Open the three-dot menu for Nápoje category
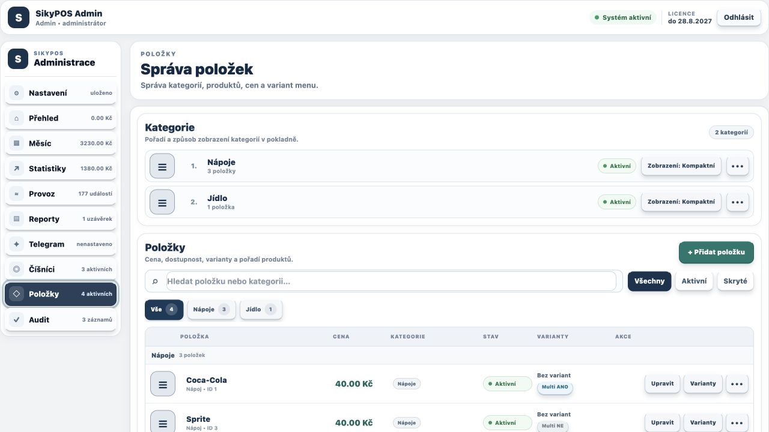The image size is (769, 432). point(738,166)
